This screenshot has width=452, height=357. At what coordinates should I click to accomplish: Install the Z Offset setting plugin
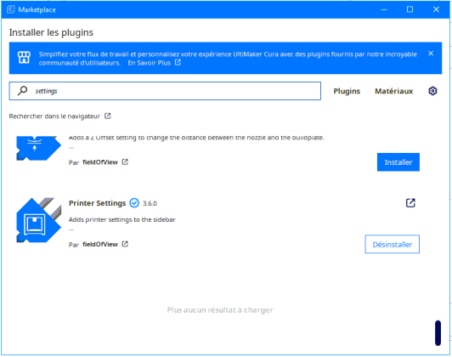[398, 162]
